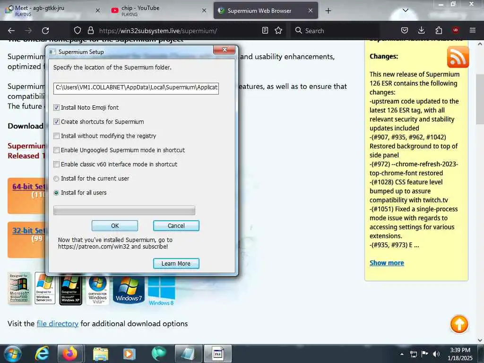Click OK in Supermium Setup
Viewport: 484px width, 363px height.
[x=115, y=225]
